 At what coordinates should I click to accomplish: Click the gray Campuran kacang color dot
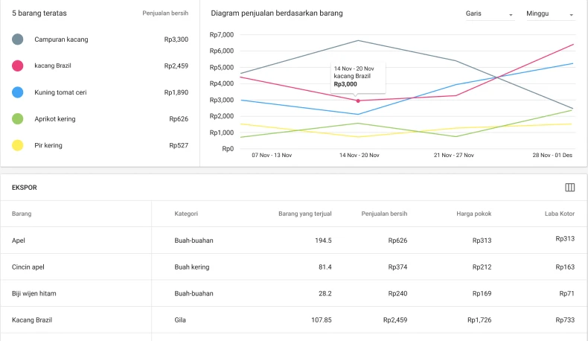[18, 39]
